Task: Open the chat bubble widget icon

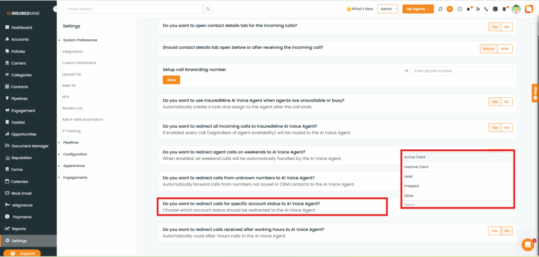Action: 527,244
